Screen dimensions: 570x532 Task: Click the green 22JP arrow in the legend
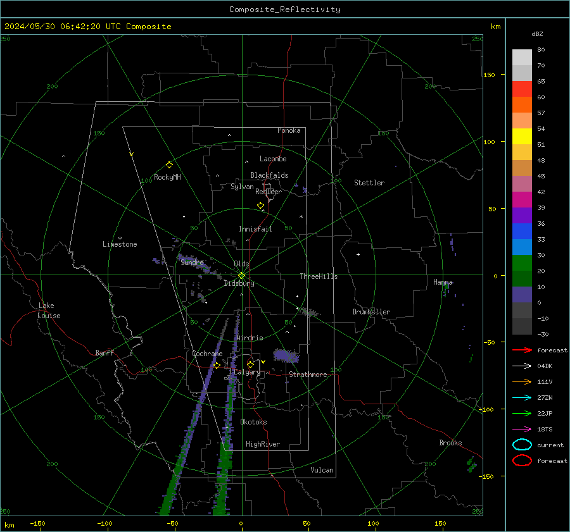tap(522, 413)
